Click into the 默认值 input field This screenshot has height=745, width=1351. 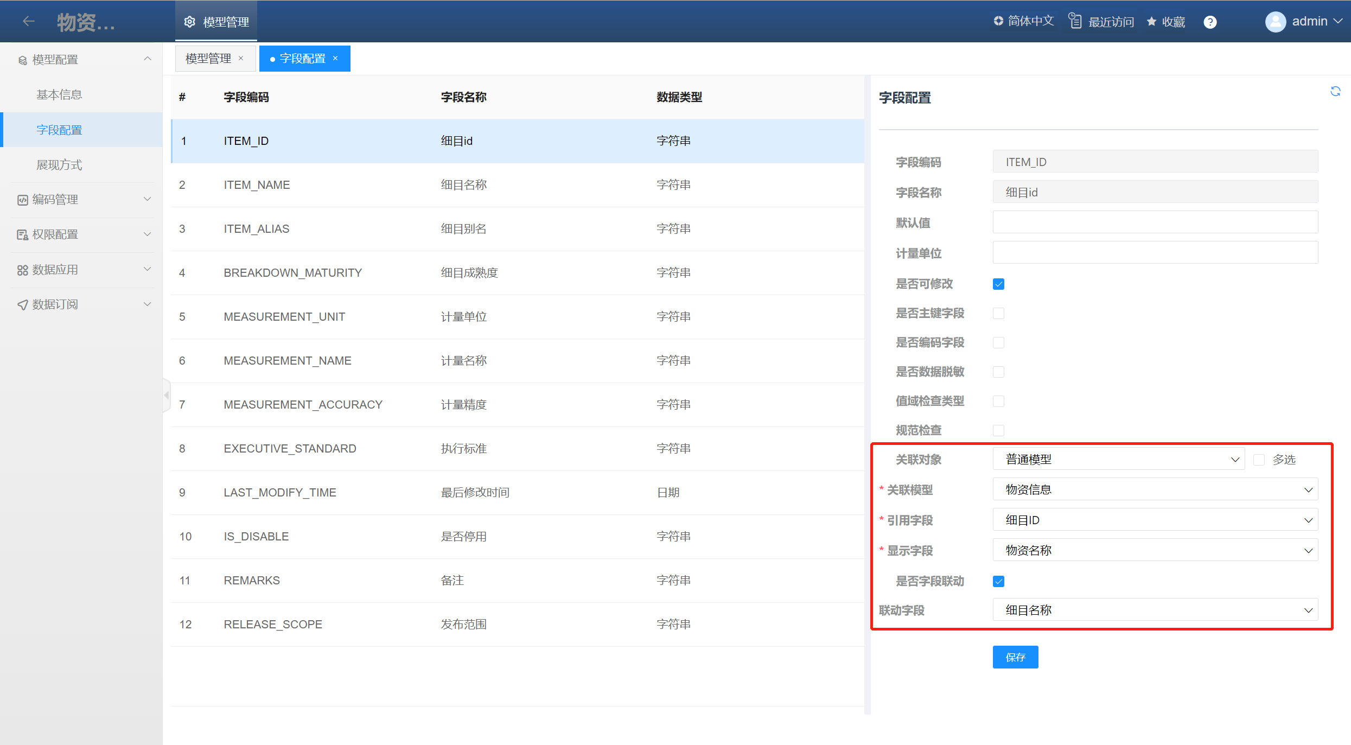(1155, 222)
